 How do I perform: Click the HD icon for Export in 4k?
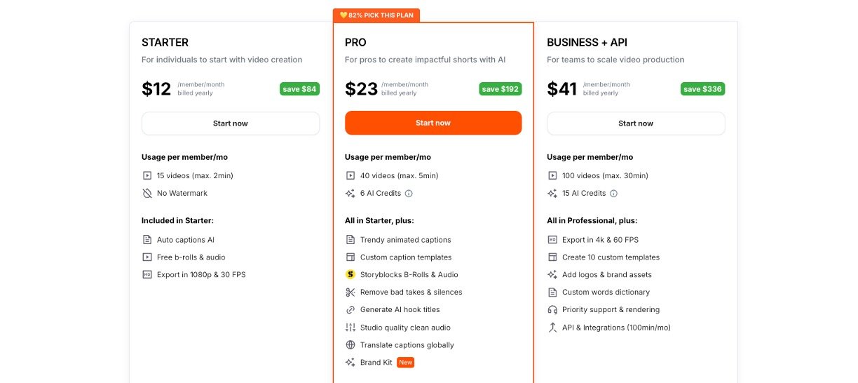[552, 240]
